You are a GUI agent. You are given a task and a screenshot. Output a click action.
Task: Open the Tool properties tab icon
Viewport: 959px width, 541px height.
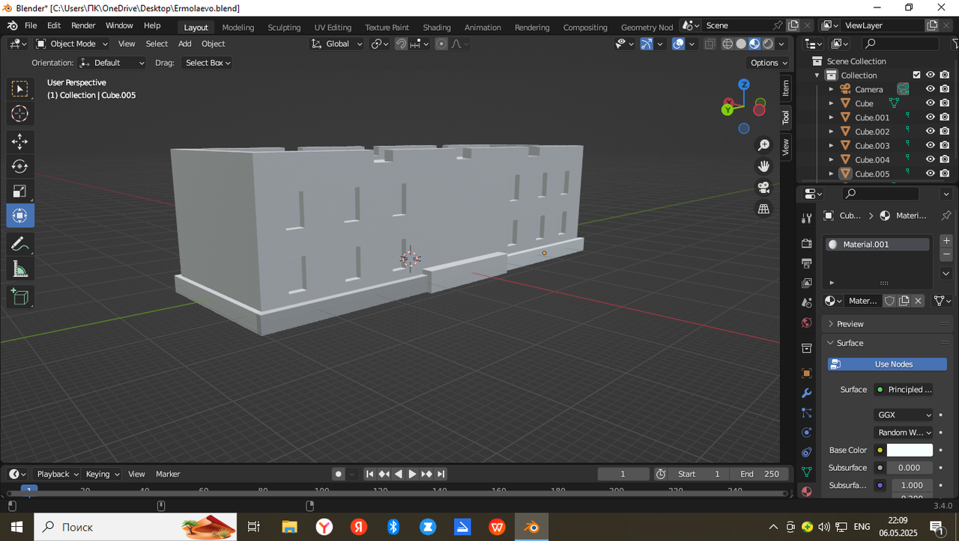coord(807,218)
